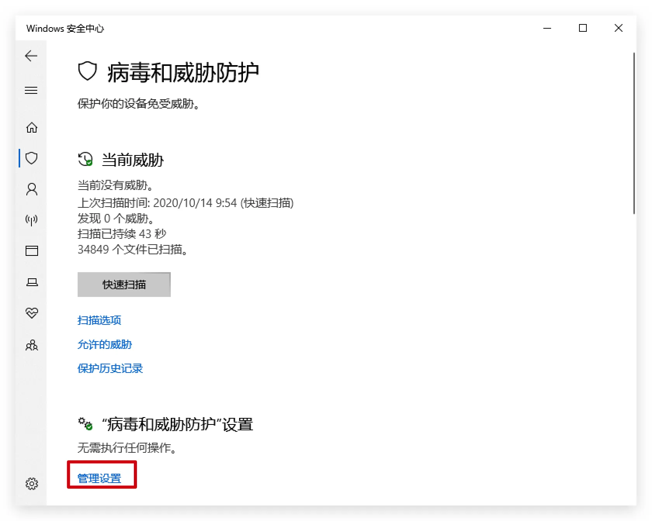The image size is (652, 521).
Task: Open app and browser control icon
Action: pyautogui.click(x=31, y=251)
